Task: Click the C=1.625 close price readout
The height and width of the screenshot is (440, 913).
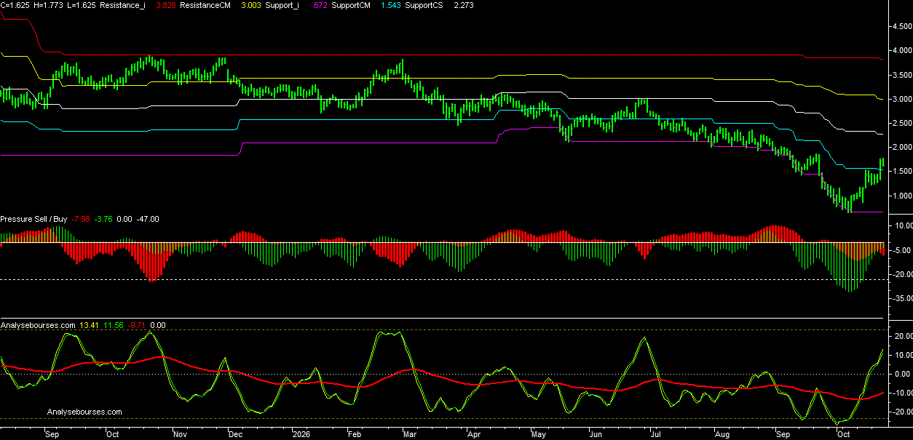Action: click(15, 5)
